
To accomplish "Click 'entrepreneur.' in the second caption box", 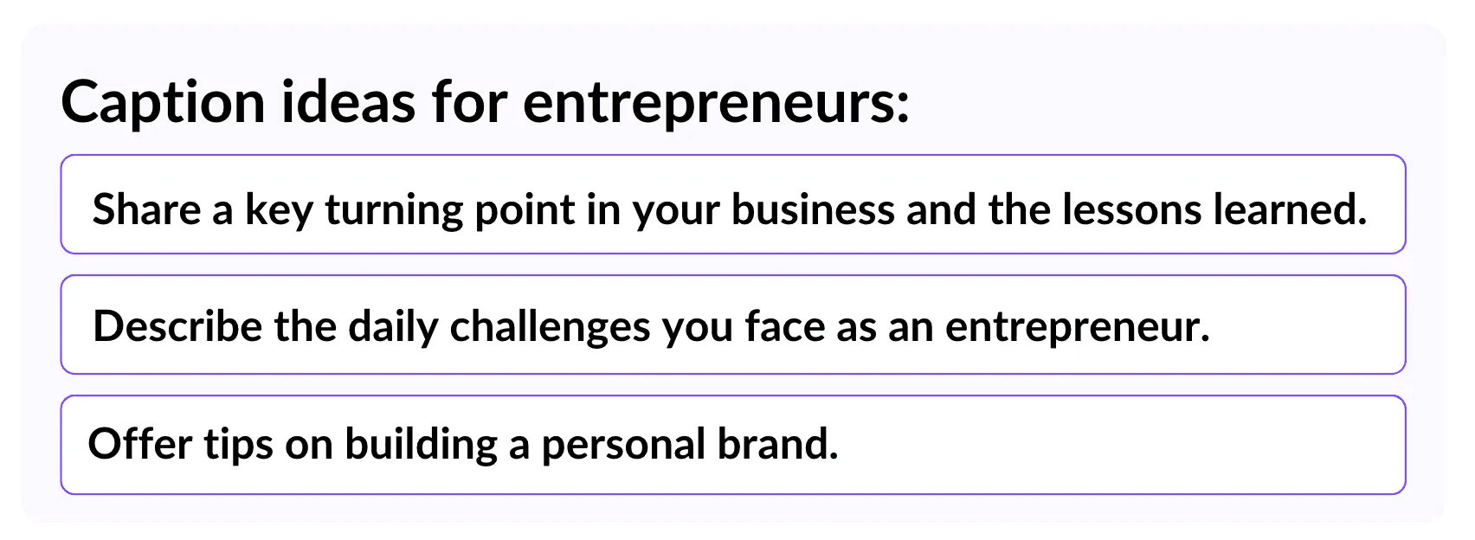I will coord(1077,328).
